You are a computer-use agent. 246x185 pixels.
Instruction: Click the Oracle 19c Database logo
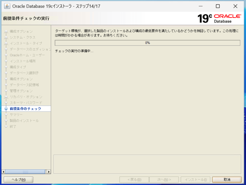[219, 18]
